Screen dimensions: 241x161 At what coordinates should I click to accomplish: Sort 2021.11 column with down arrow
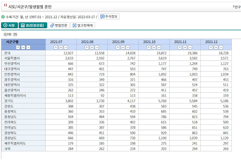click(x=185, y=47)
